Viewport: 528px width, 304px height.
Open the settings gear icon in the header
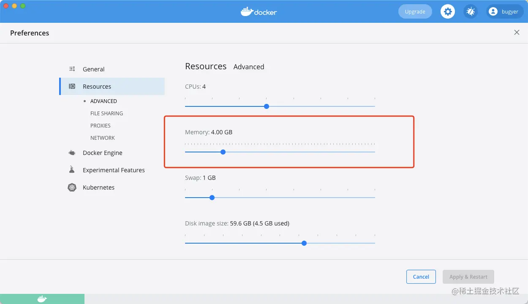pyautogui.click(x=448, y=11)
